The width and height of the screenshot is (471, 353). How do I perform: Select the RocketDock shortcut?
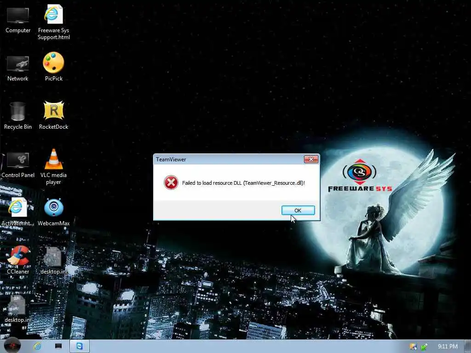tap(54, 115)
